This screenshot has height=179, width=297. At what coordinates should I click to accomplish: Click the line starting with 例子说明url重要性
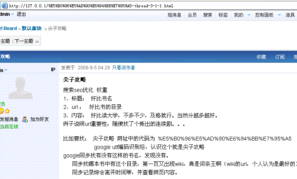124,124
